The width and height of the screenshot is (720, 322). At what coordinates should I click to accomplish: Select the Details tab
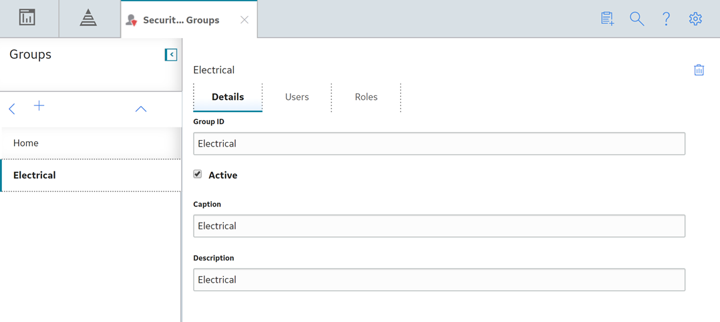[x=228, y=97]
